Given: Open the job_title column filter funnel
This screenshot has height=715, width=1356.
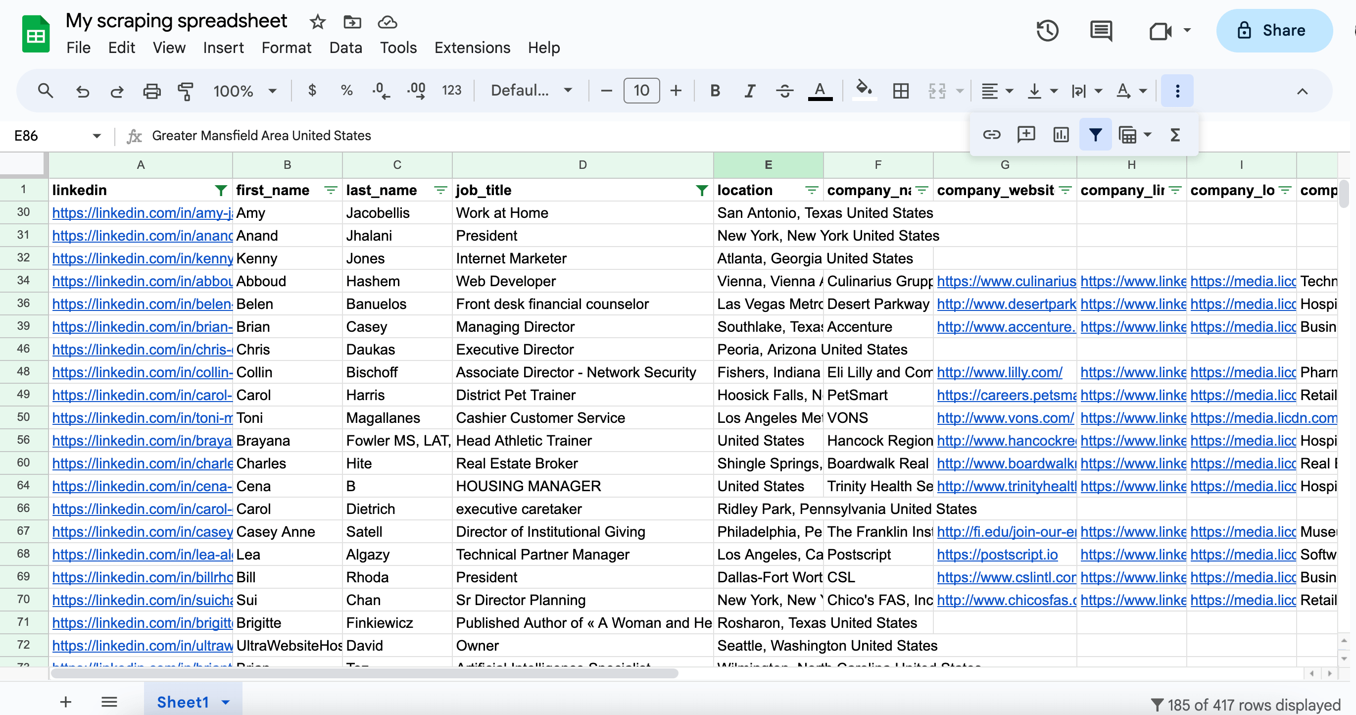Looking at the screenshot, I should (702, 190).
